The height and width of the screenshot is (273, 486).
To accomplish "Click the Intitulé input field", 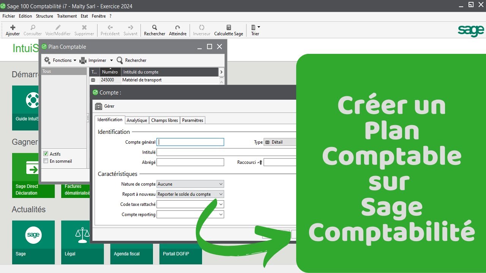I will [x=226, y=152].
